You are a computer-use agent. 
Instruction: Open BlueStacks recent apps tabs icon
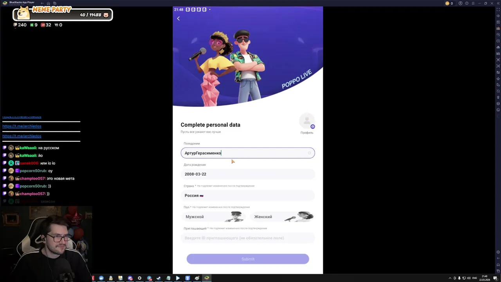(x=55, y=4)
